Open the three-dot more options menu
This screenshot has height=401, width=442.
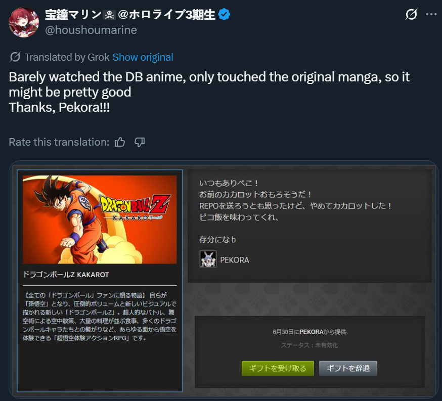coord(431,14)
